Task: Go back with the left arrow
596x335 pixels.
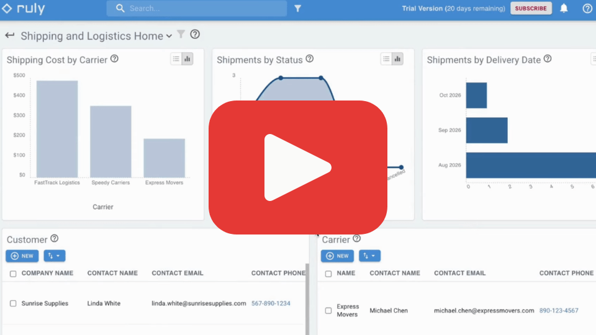Action: [x=10, y=35]
